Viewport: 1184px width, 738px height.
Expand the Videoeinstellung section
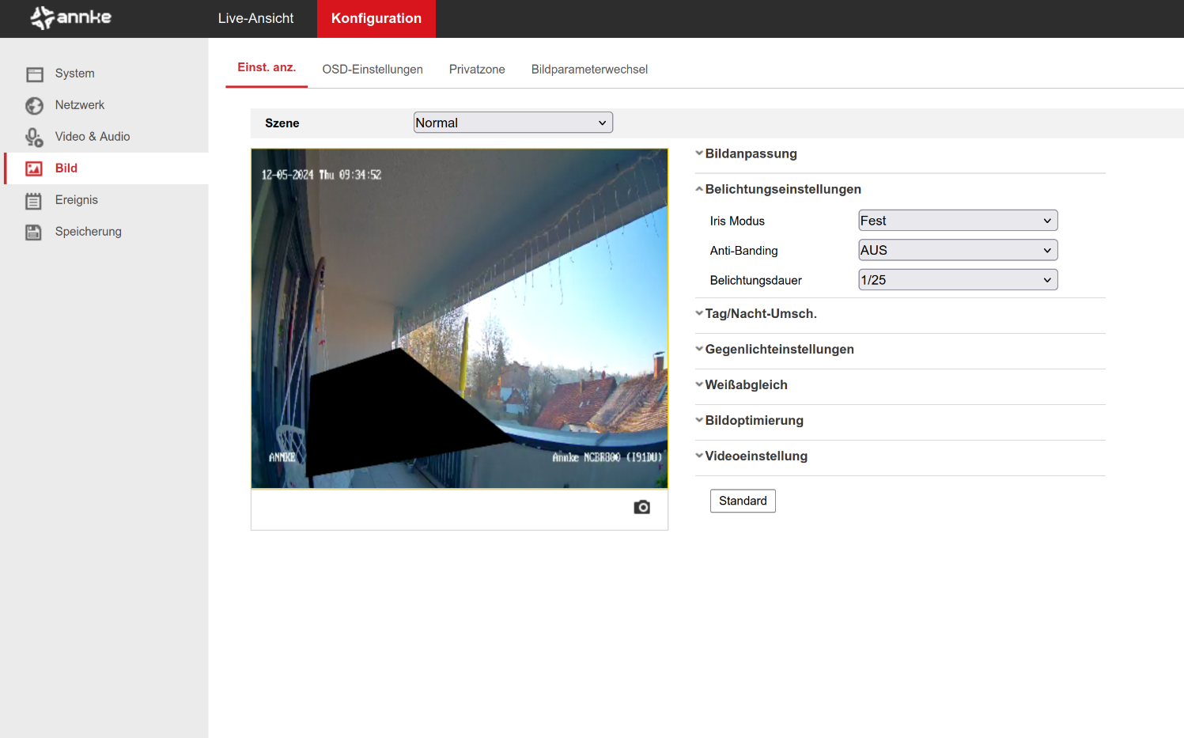[x=751, y=456]
